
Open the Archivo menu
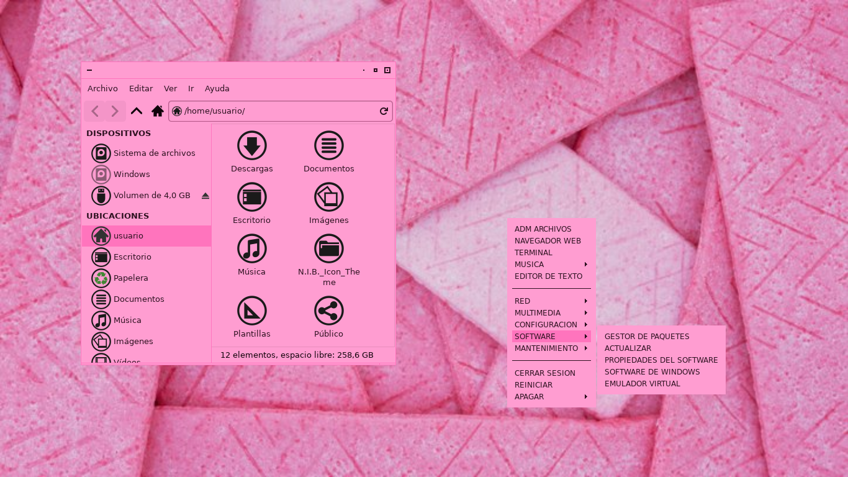[102, 89]
